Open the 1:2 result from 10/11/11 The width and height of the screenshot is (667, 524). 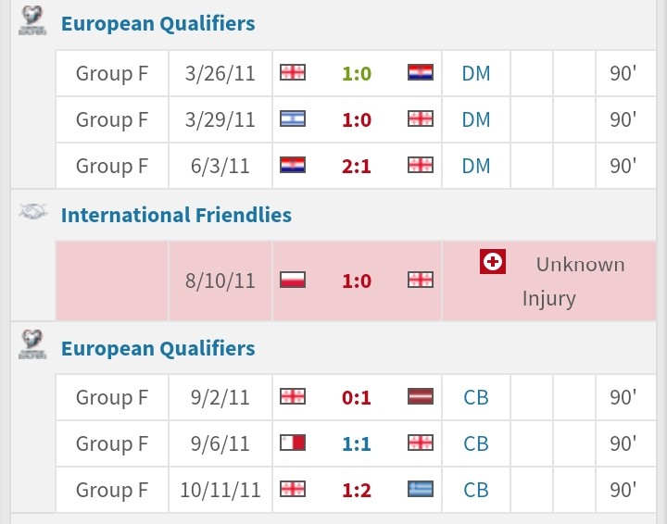[x=357, y=491]
